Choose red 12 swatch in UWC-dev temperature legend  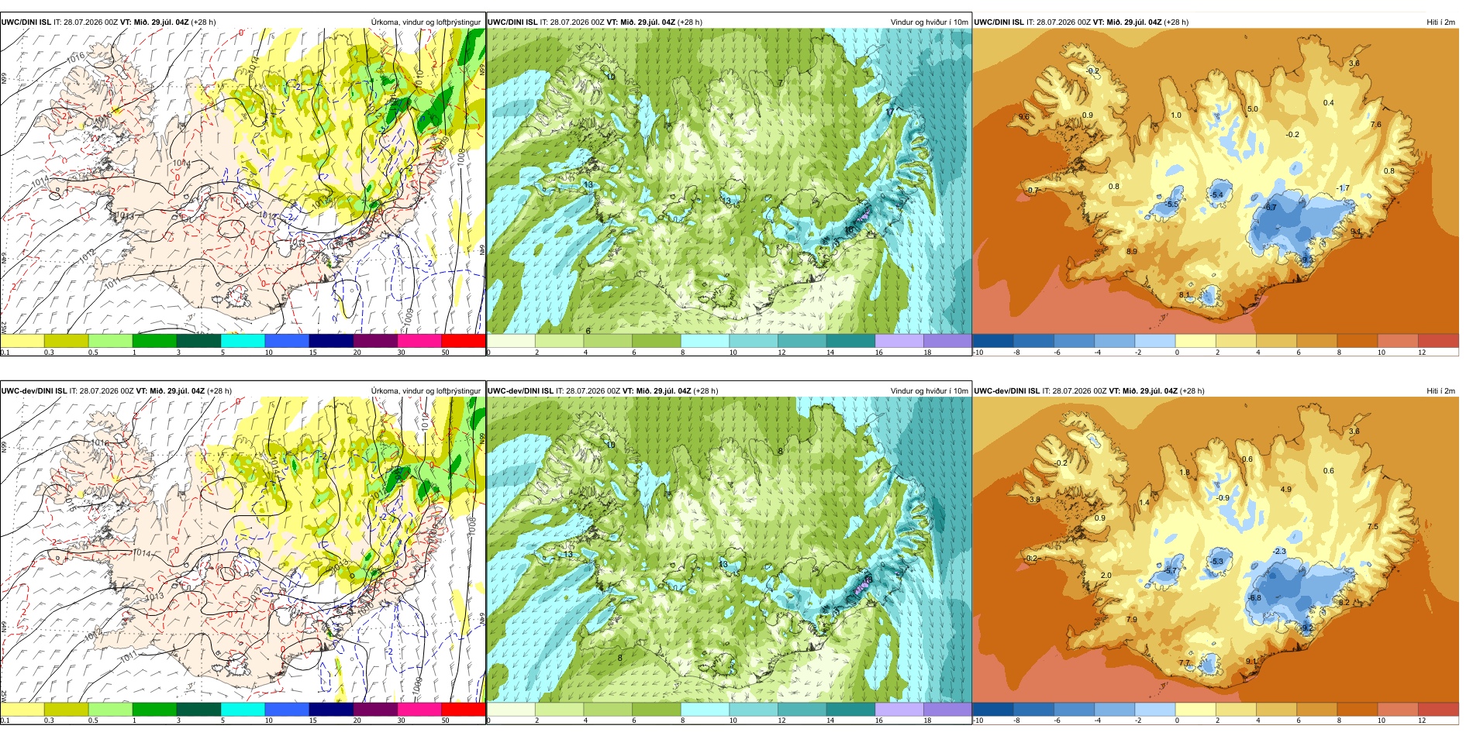pyautogui.click(x=1438, y=709)
